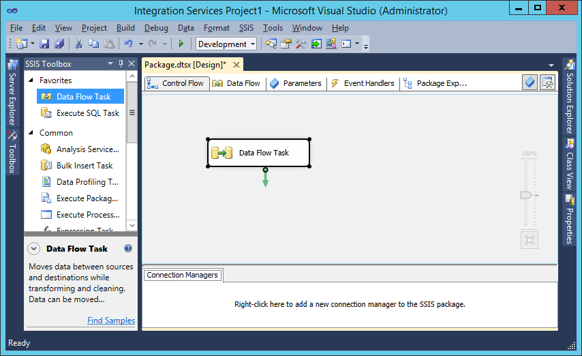
Task: Open the Redo history dropdown arrow
Action: point(165,44)
